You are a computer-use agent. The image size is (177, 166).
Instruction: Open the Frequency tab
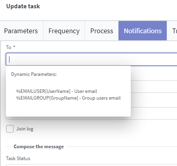64,31
